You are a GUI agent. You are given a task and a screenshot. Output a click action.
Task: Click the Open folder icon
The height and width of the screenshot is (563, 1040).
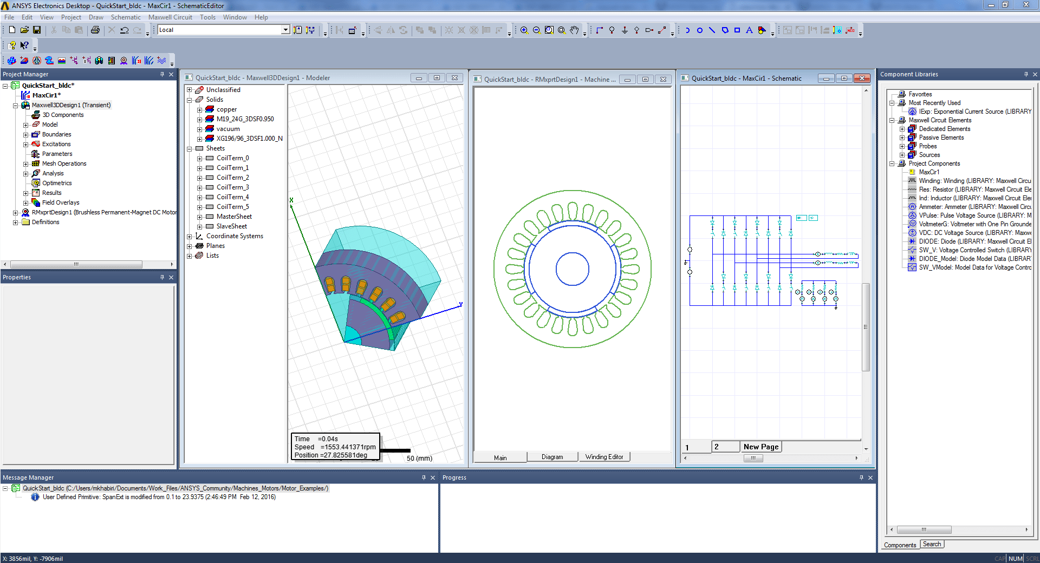click(24, 30)
